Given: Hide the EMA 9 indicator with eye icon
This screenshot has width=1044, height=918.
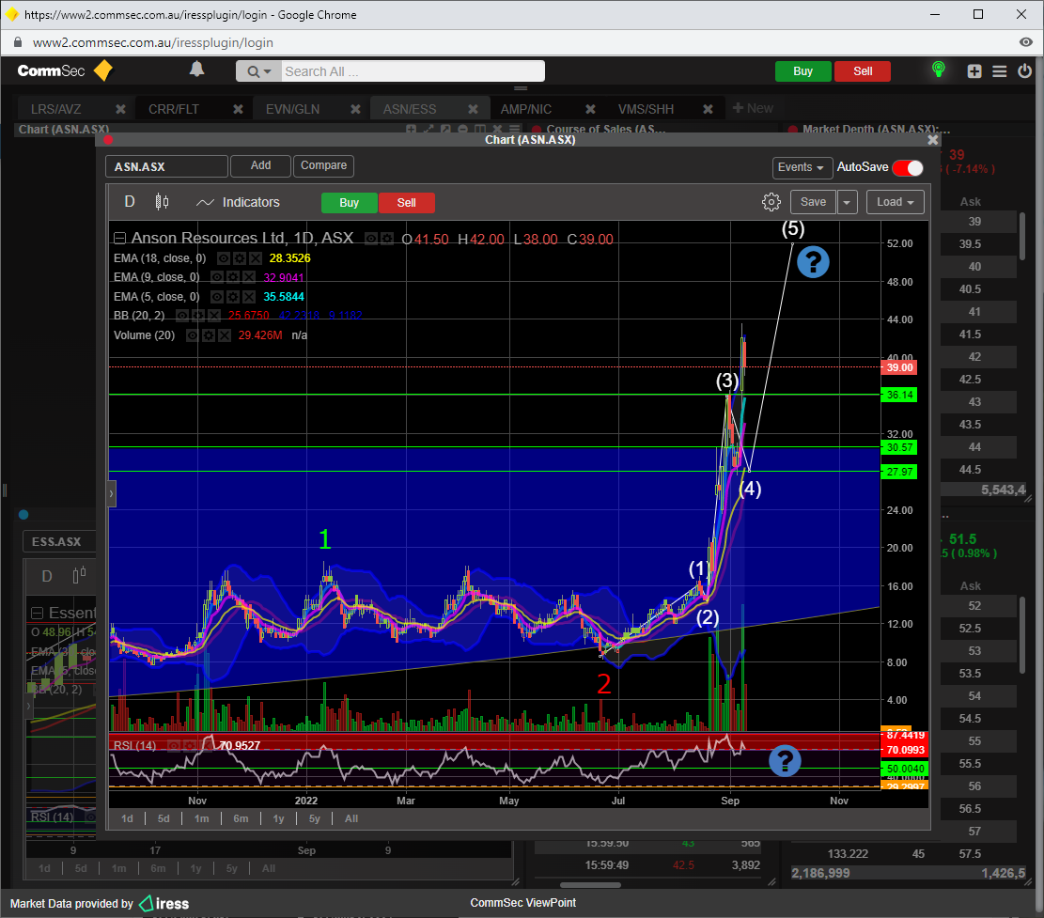Looking at the screenshot, I should pyautogui.click(x=217, y=277).
